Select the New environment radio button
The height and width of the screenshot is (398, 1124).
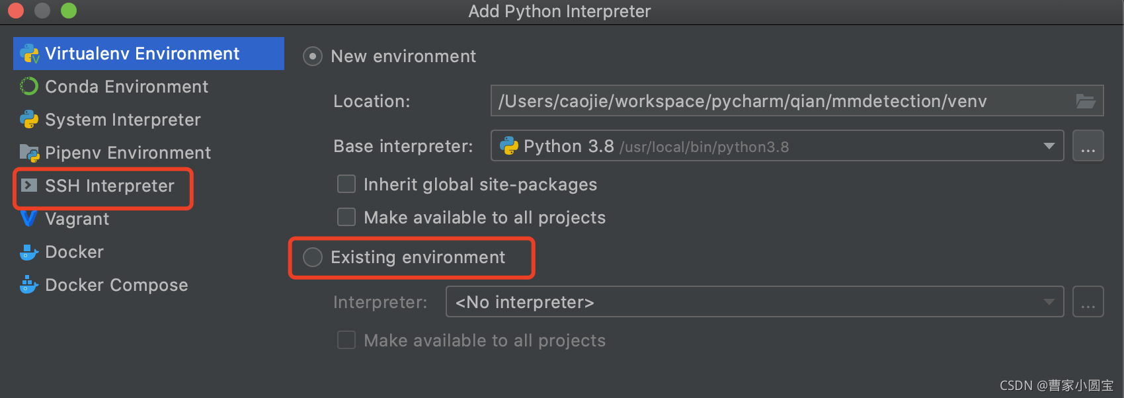313,56
